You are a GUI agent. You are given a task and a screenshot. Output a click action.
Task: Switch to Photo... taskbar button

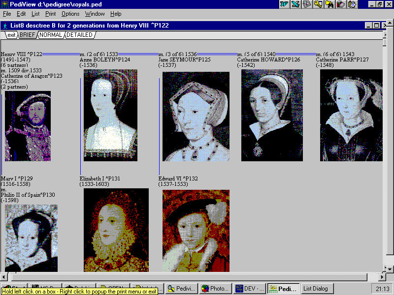point(216,289)
